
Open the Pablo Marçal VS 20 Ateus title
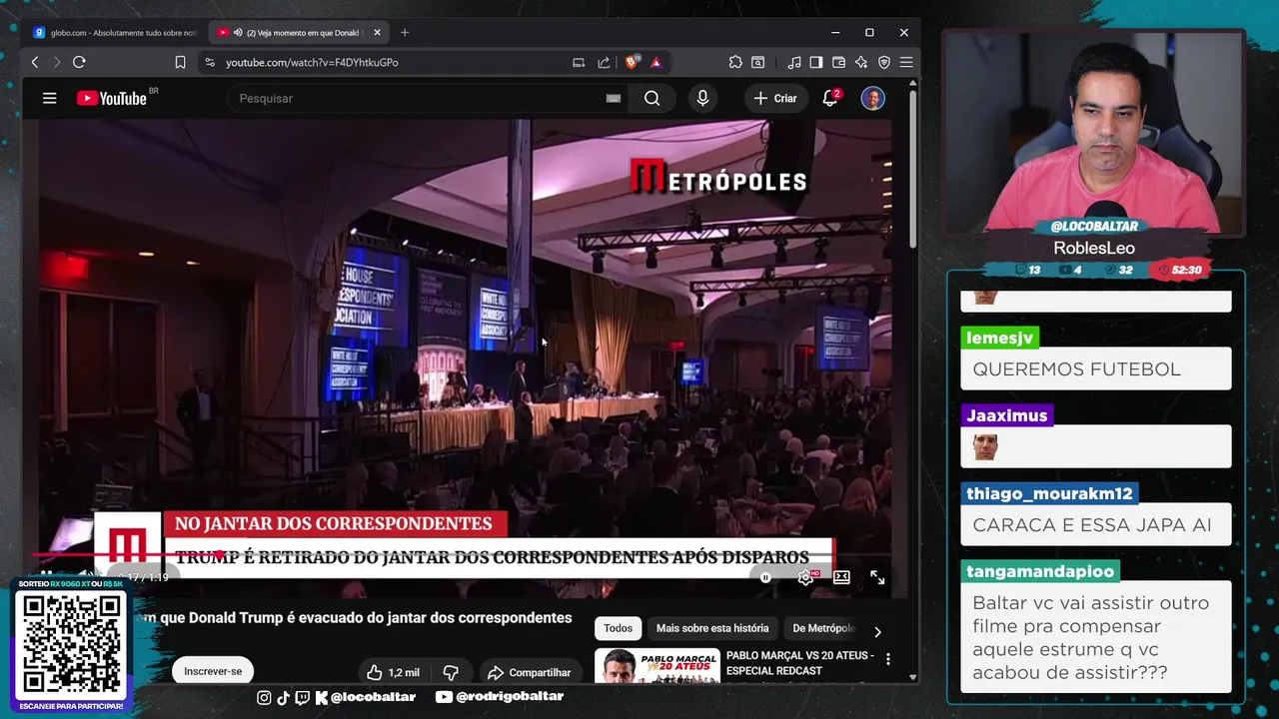click(x=800, y=663)
